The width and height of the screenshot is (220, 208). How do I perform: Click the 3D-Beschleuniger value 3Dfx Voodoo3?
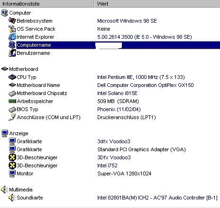pos(114,157)
